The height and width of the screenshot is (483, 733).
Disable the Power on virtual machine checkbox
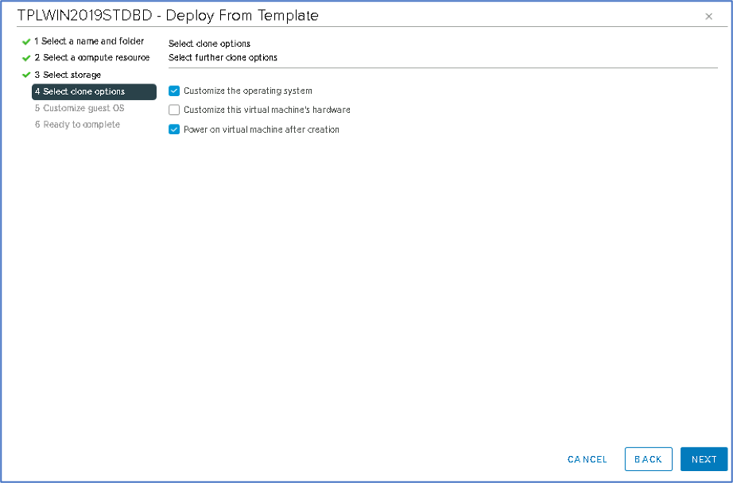point(174,129)
